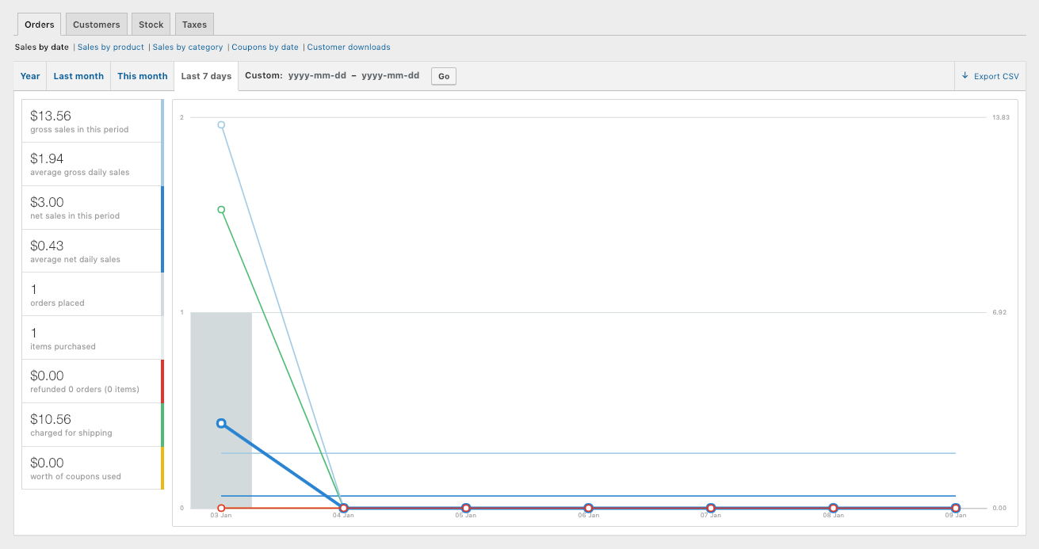The width and height of the screenshot is (1039, 549).
Task: Highlight worth of coupons used legend
Action: tap(92, 468)
